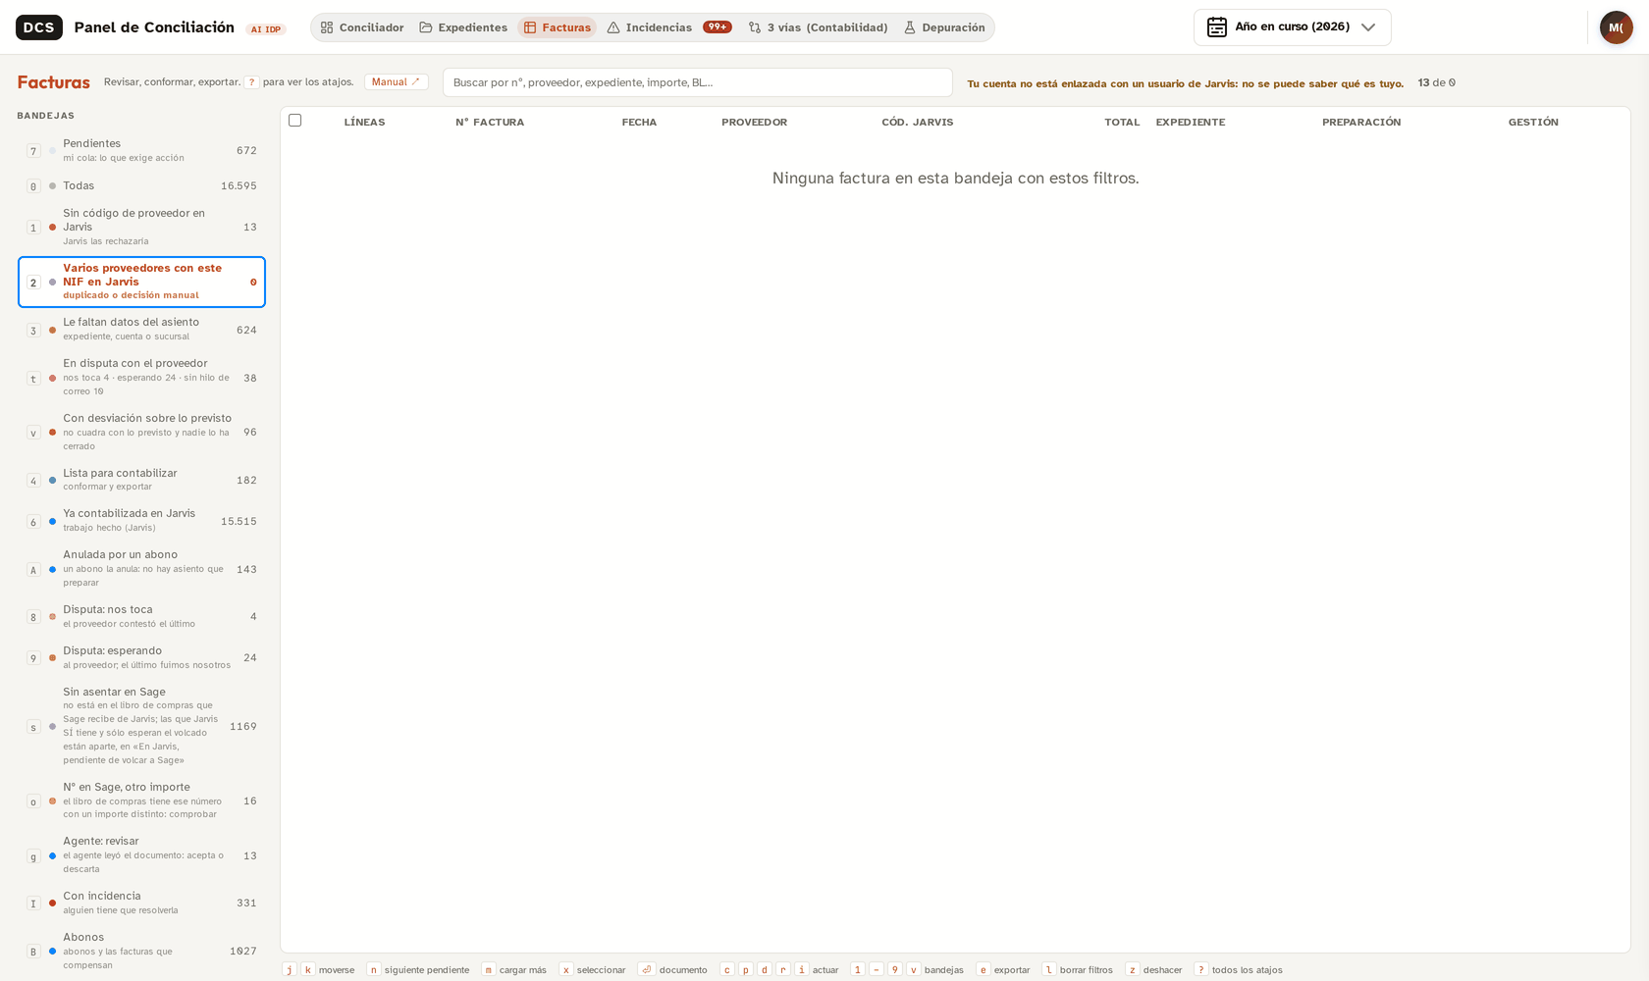Toggle the select-all checkbox in table header
The width and height of the screenshot is (1649, 981).
pyautogui.click(x=294, y=121)
